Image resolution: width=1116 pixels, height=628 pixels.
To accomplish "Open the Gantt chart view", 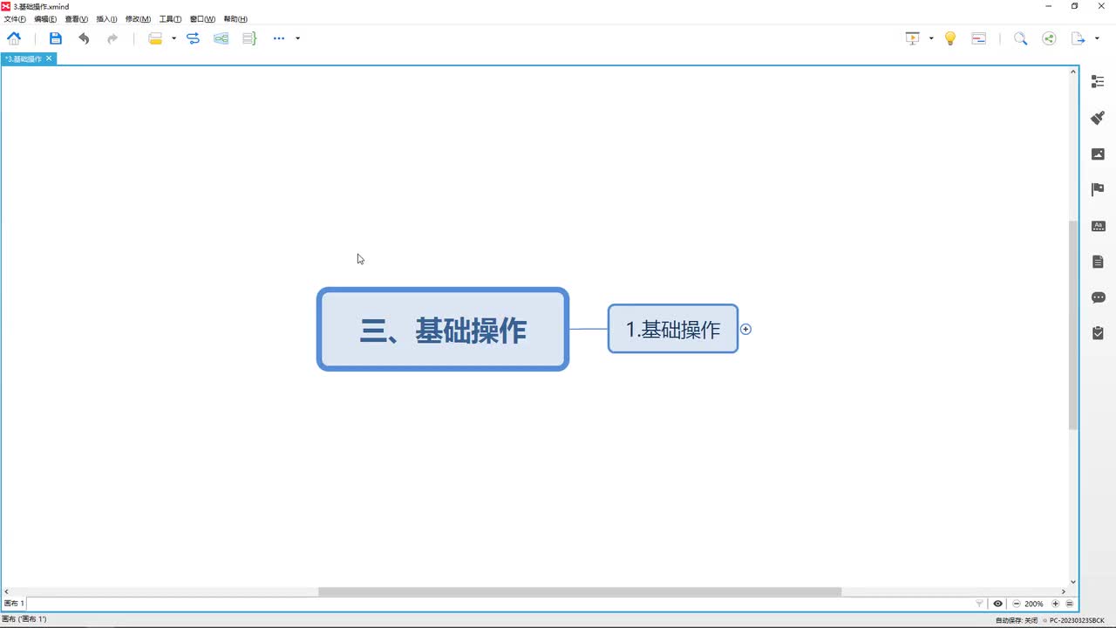I will [979, 38].
